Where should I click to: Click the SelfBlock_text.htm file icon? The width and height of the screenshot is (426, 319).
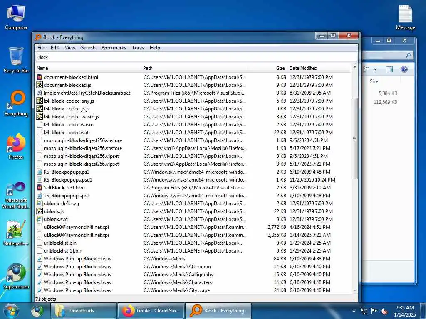click(40, 187)
